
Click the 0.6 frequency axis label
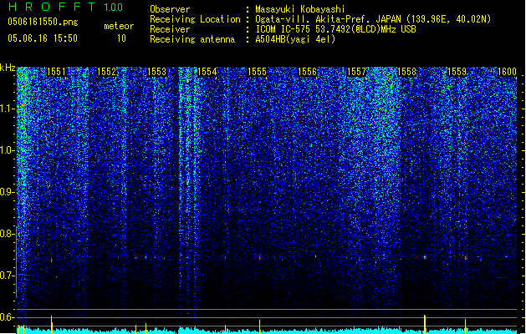coord(7,317)
